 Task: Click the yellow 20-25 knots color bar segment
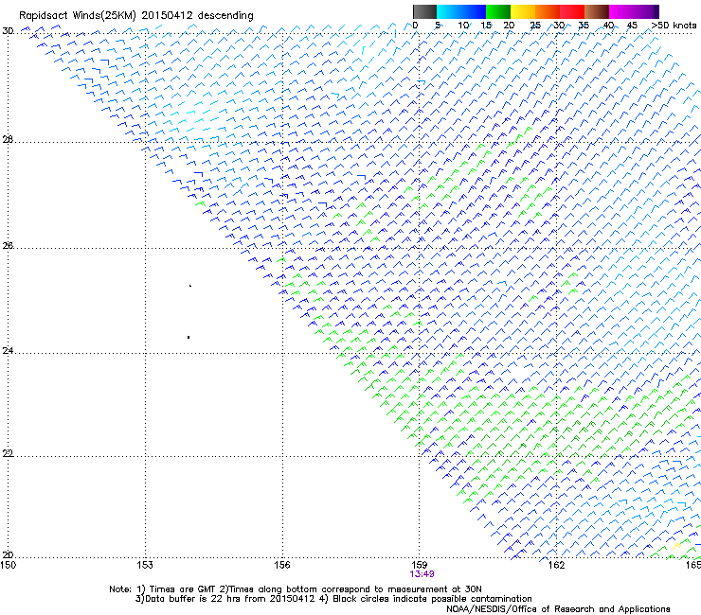pos(523,11)
